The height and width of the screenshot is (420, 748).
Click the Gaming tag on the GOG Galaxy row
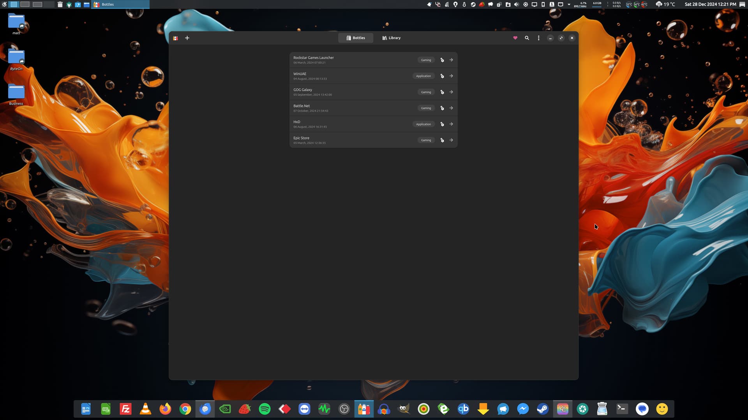pyautogui.click(x=426, y=92)
